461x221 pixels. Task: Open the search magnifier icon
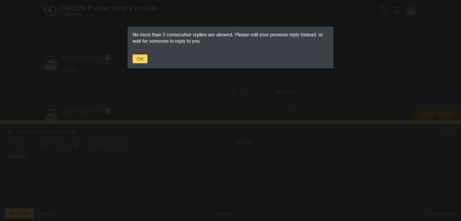point(384,10)
